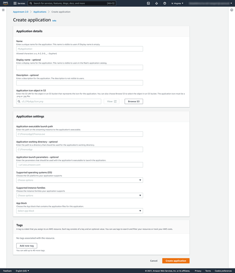
Task: Open the N. Virginia region selector
Action: (177, 3)
